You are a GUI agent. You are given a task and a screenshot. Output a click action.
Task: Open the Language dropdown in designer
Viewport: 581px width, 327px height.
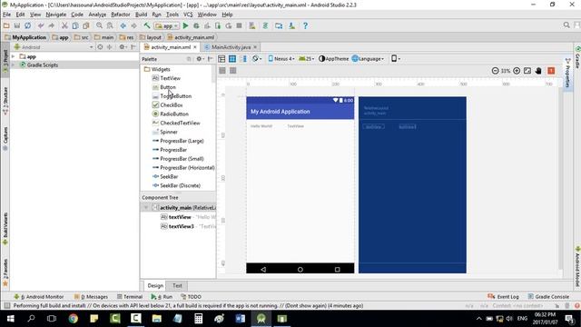369,58
